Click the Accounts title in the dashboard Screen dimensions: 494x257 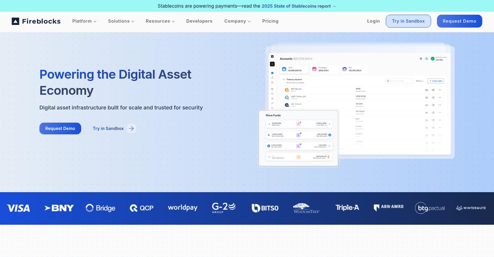(x=286, y=59)
